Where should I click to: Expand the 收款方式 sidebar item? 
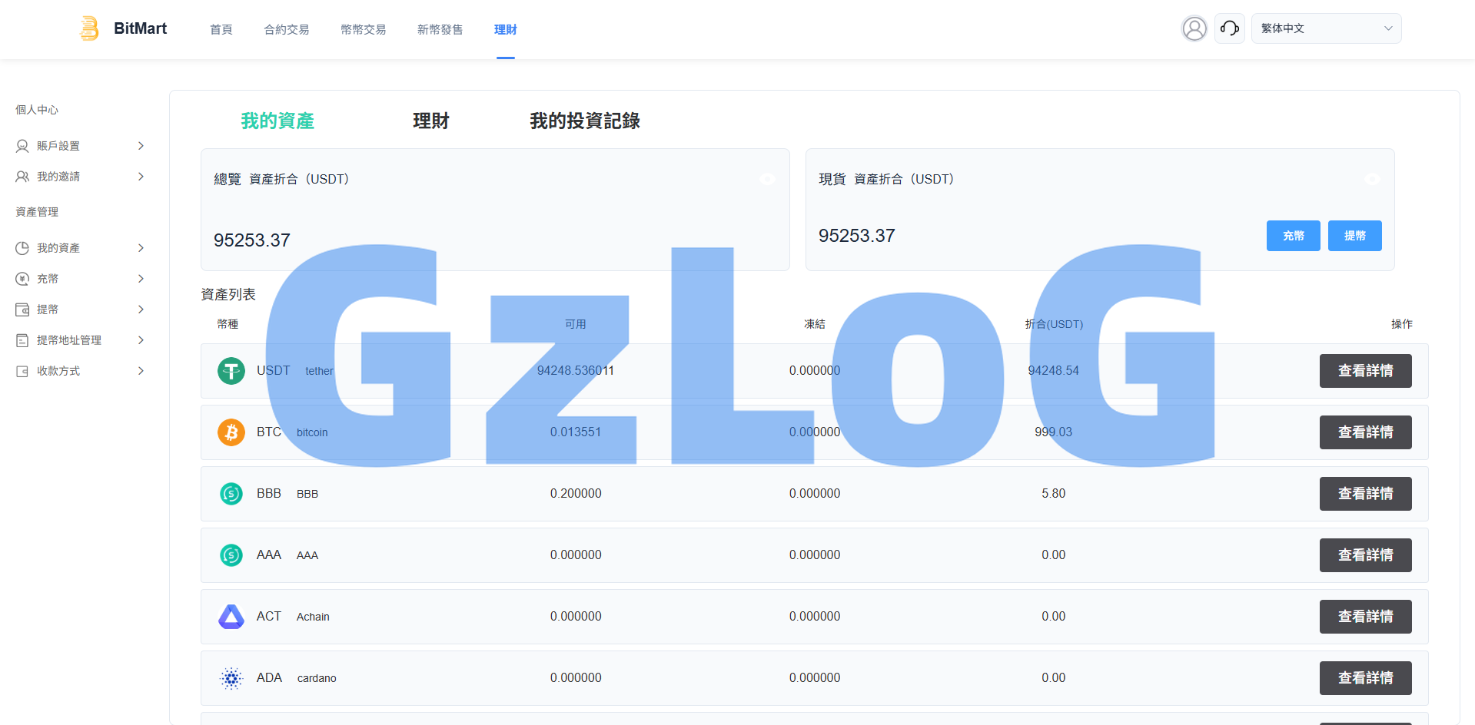(80, 371)
